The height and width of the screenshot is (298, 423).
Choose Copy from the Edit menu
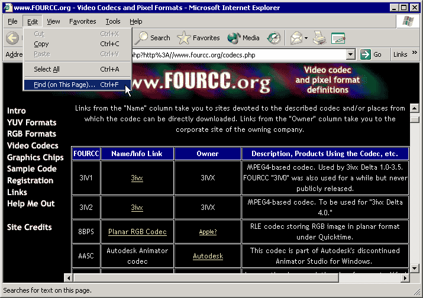(78, 44)
